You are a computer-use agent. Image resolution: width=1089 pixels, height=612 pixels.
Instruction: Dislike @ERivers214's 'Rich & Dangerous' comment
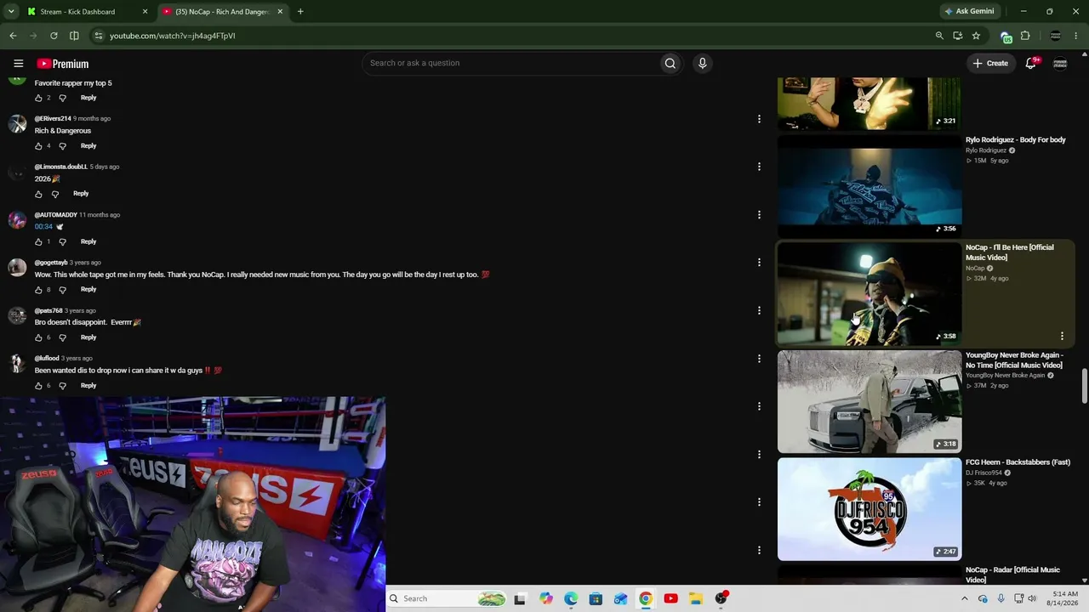coord(62,146)
